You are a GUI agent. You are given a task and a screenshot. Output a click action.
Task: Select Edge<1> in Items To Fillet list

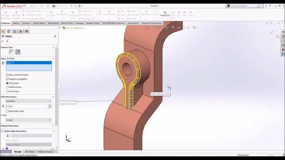pos(29,63)
